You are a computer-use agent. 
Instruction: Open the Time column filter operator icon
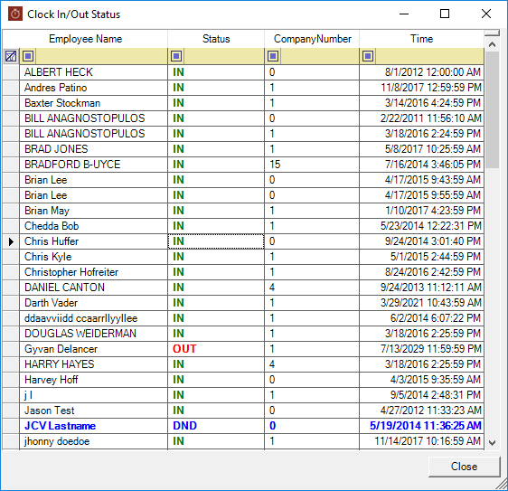(x=368, y=56)
